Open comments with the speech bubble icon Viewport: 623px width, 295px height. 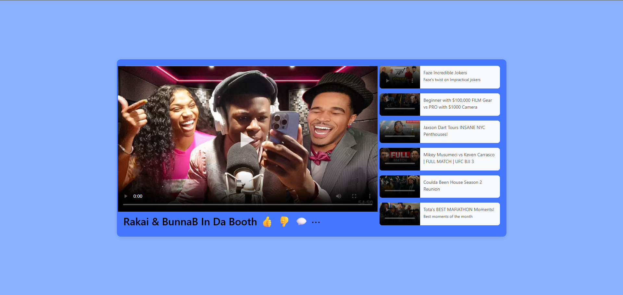(x=301, y=222)
